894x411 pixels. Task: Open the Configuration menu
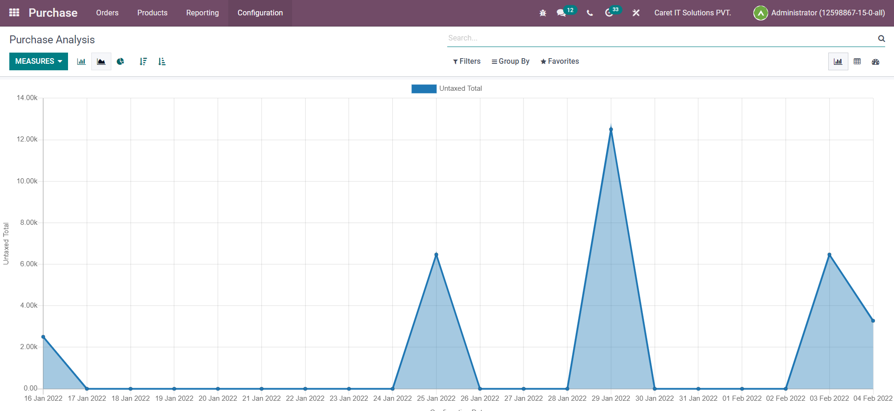point(260,13)
